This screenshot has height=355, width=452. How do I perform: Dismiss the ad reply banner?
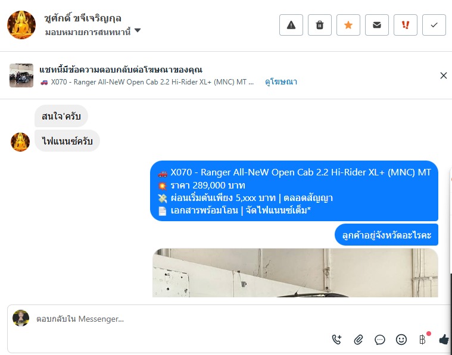click(443, 76)
